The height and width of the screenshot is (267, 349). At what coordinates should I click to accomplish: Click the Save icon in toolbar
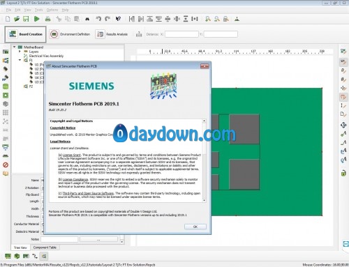click(26, 19)
